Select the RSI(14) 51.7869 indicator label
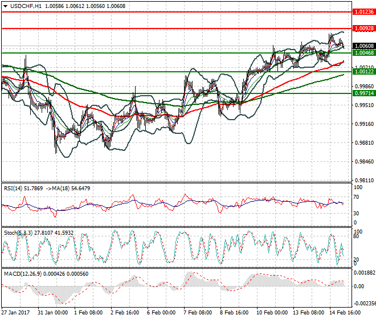 (23, 189)
